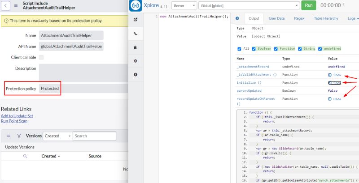Open the clipboard sidebar icon in Xplore
The image size is (359, 183).
coord(136,47)
